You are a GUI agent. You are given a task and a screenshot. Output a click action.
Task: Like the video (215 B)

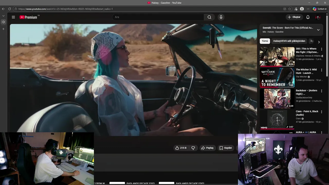181,148
